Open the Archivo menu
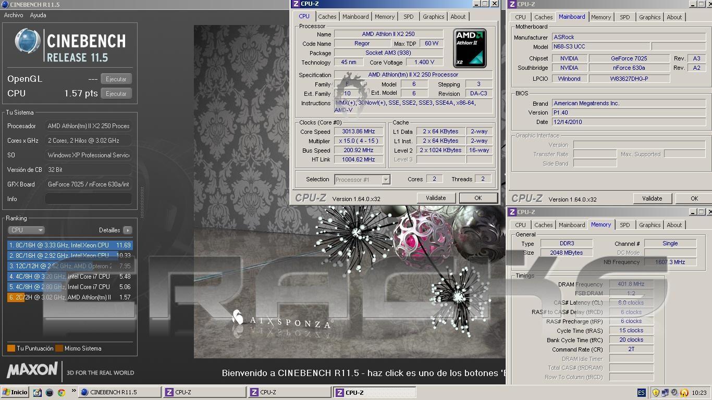The width and height of the screenshot is (712, 400). [14, 15]
